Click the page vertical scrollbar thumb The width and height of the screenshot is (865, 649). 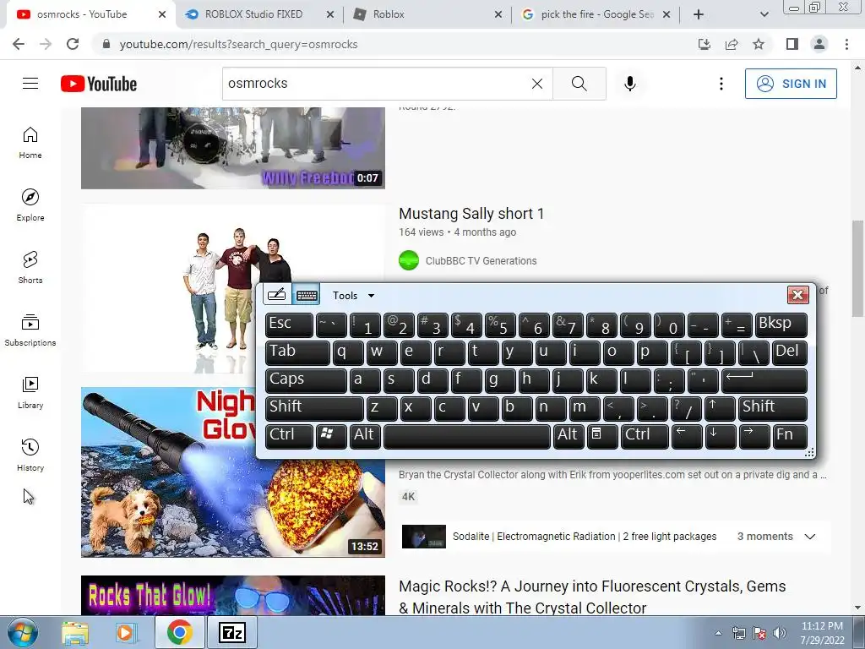(857, 268)
